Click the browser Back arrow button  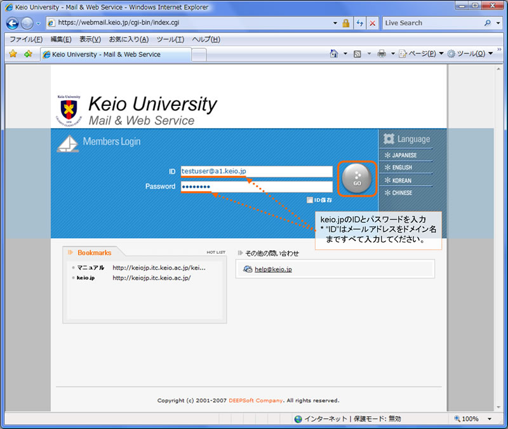pyautogui.click(x=12, y=23)
